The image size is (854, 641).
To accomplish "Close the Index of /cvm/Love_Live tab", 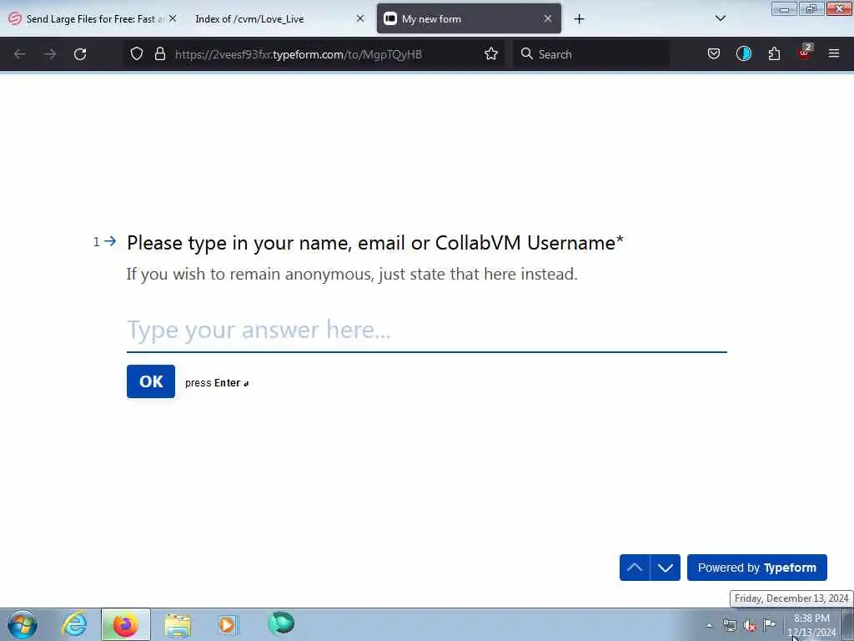I will click(360, 18).
